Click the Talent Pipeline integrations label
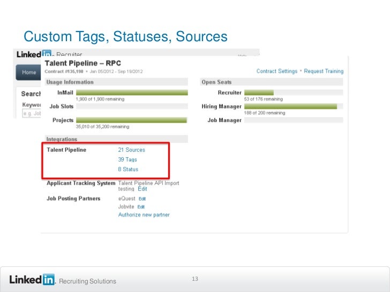 click(x=66, y=150)
